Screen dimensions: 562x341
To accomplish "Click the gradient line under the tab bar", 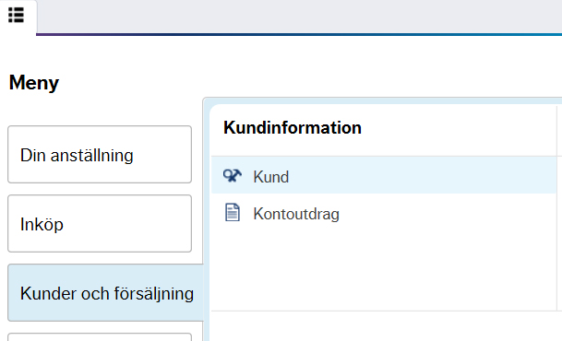I will click(299, 35).
